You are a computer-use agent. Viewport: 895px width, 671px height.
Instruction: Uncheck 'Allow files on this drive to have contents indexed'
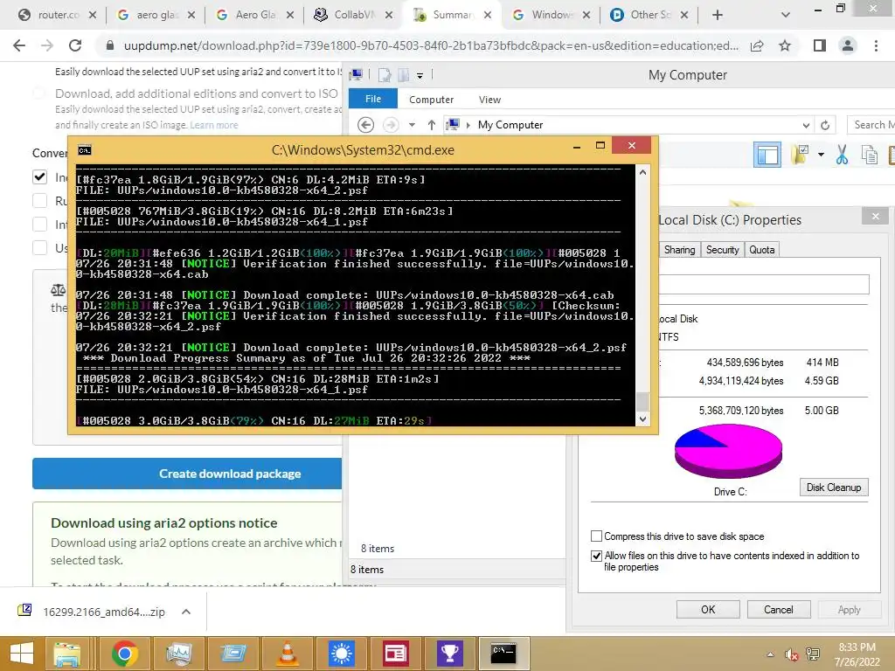(x=596, y=556)
